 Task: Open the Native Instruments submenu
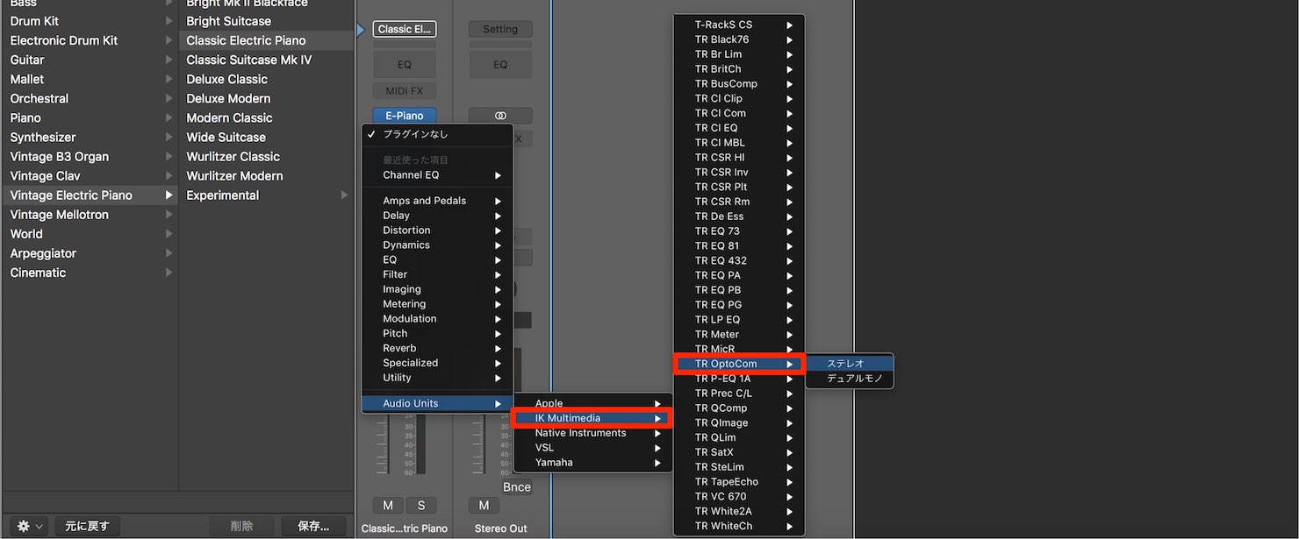coord(592,433)
